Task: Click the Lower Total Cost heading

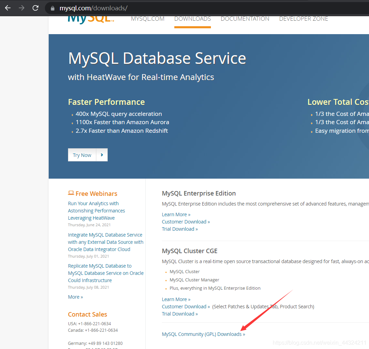Action: pyautogui.click(x=338, y=102)
